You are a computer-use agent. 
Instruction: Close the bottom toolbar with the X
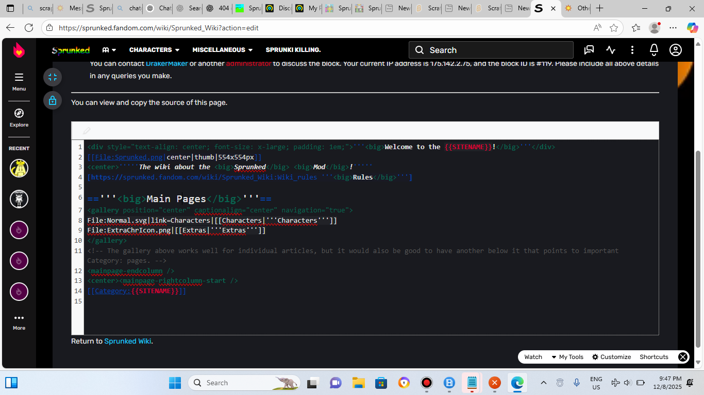coord(683,357)
